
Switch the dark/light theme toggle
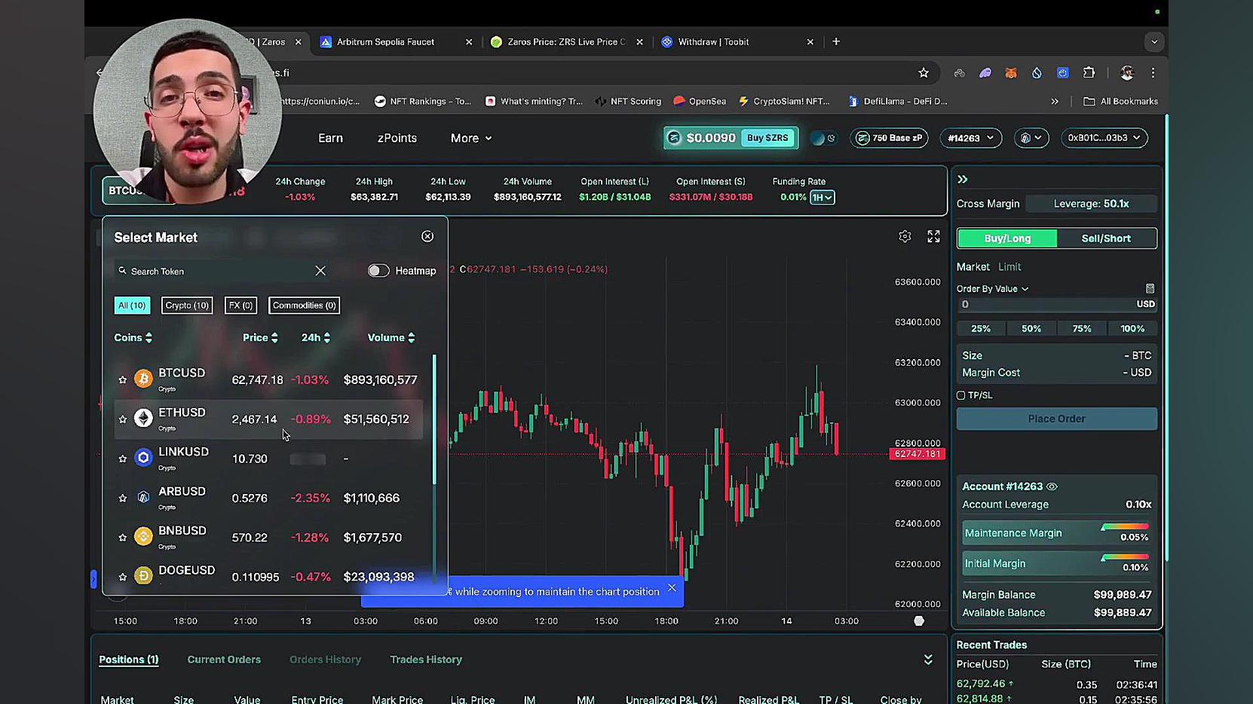(823, 139)
